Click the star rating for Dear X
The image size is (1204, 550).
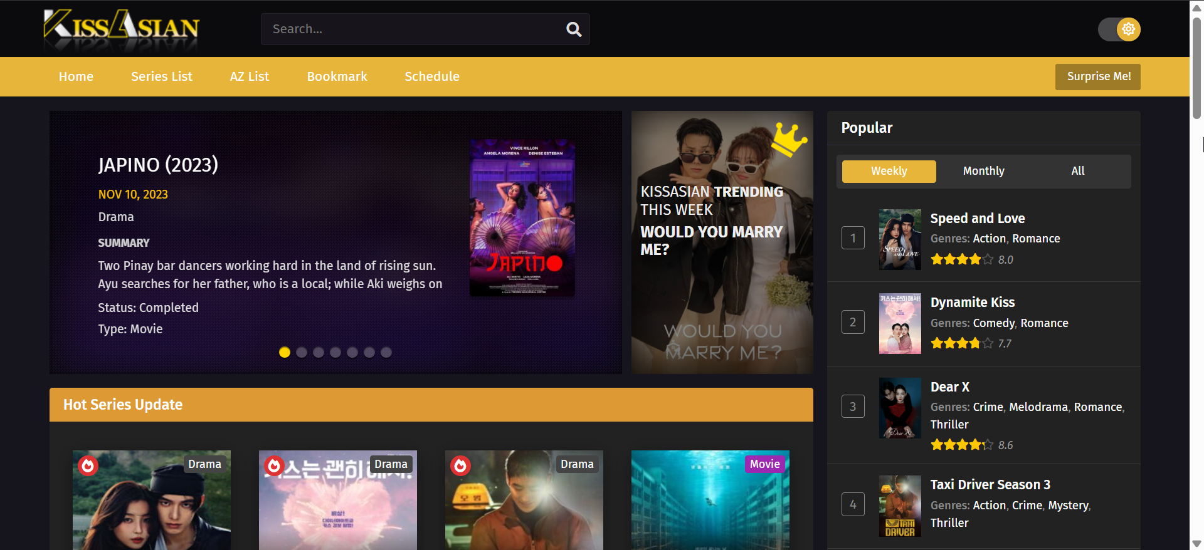[x=962, y=445]
